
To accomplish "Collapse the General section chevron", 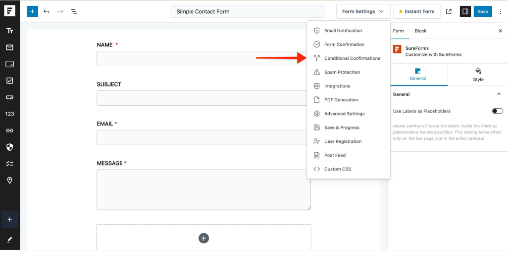I will click(499, 94).
